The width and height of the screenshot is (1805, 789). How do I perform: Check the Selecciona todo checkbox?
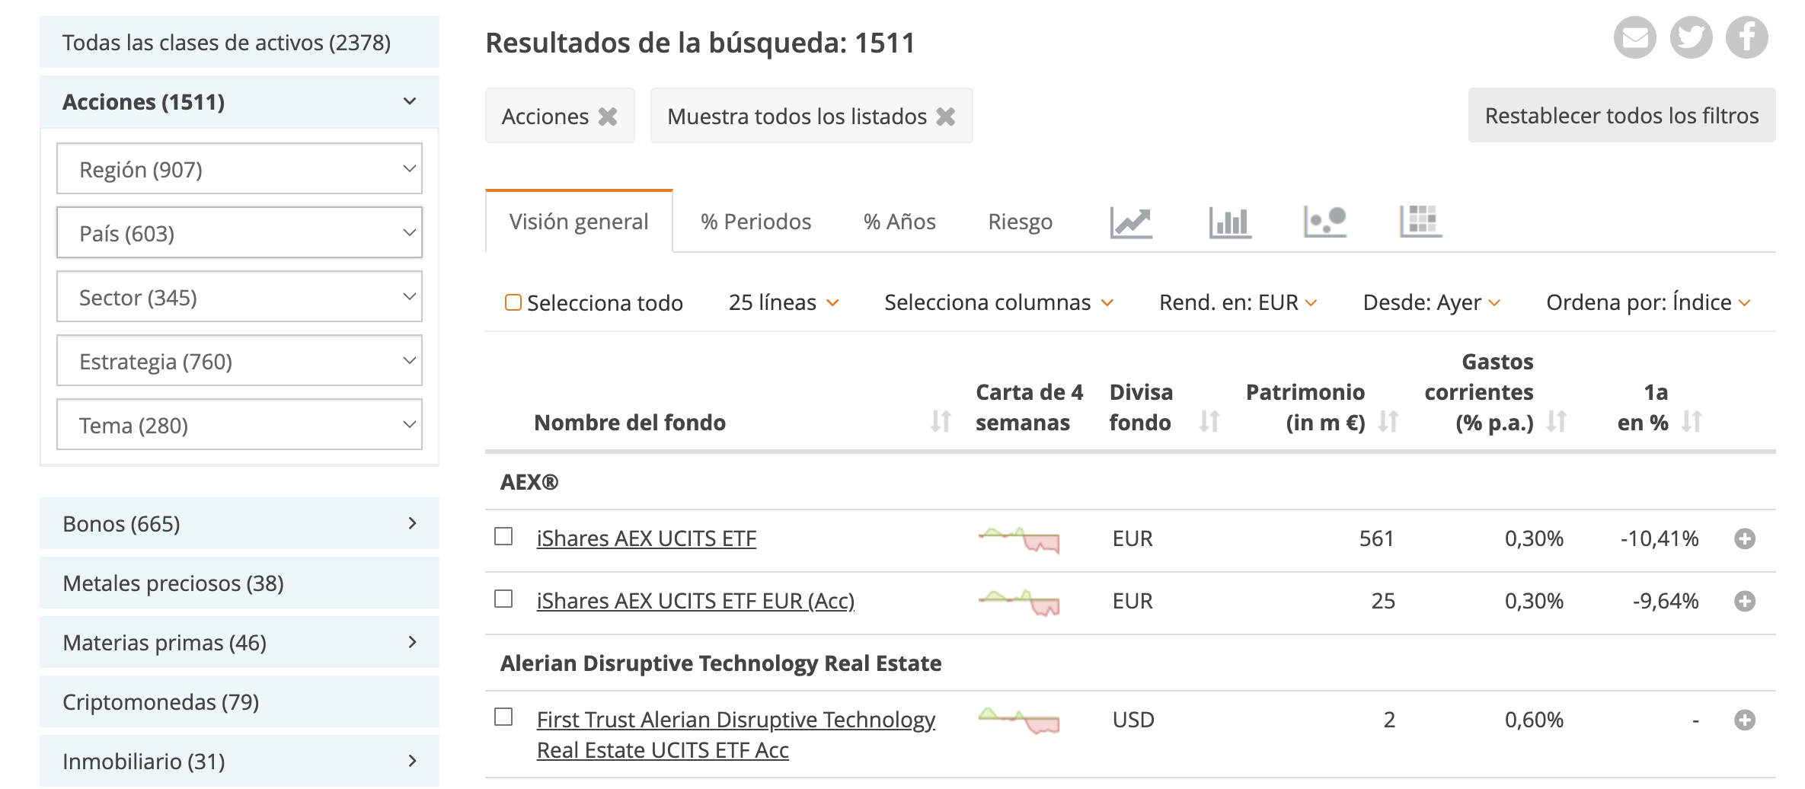pos(513,303)
